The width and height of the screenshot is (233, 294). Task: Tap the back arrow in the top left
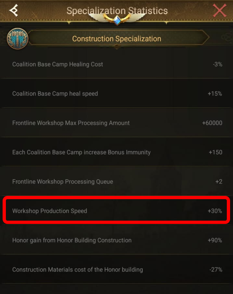(x=14, y=10)
